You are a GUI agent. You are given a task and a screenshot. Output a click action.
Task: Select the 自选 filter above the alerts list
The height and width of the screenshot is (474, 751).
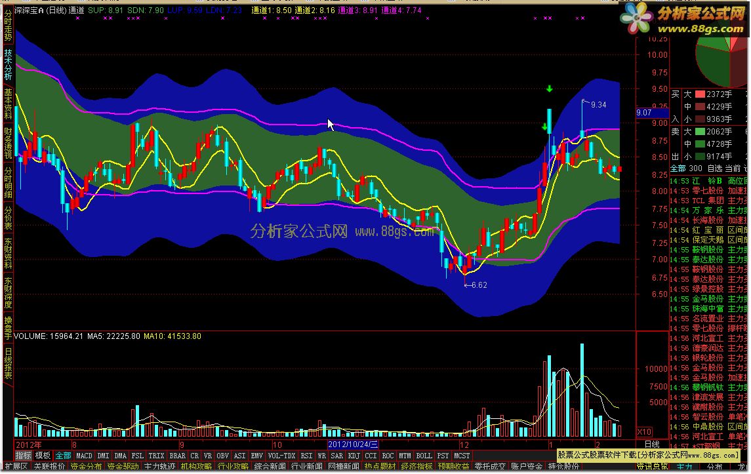[715, 168]
